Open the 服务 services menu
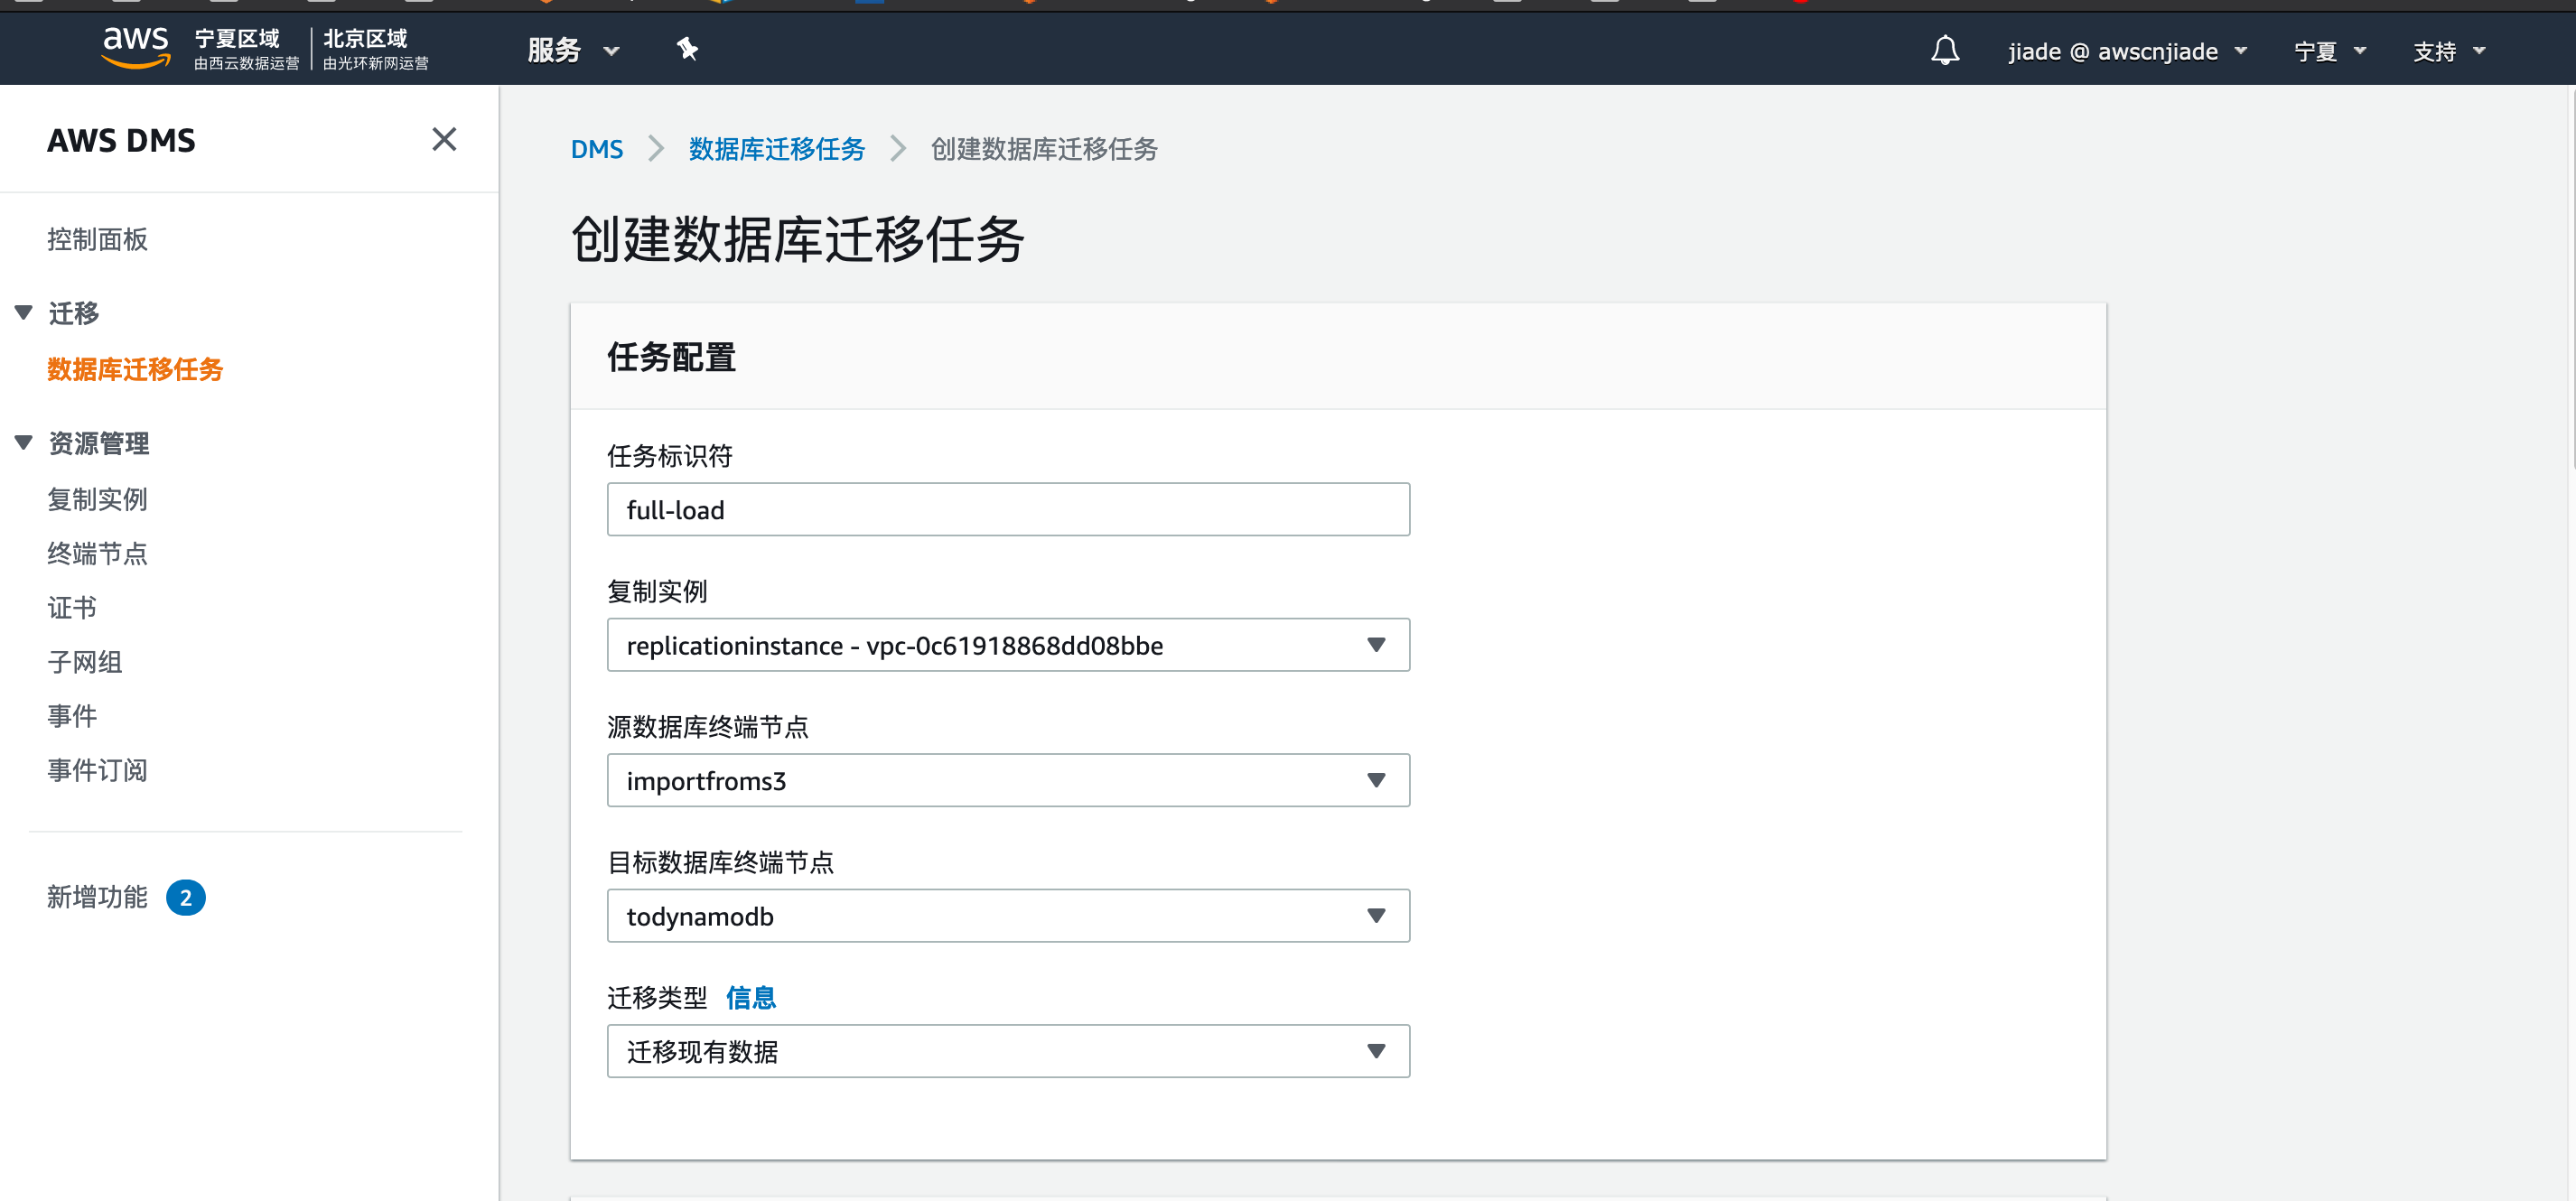This screenshot has height=1201, width=2576. (x=573, y=50)
